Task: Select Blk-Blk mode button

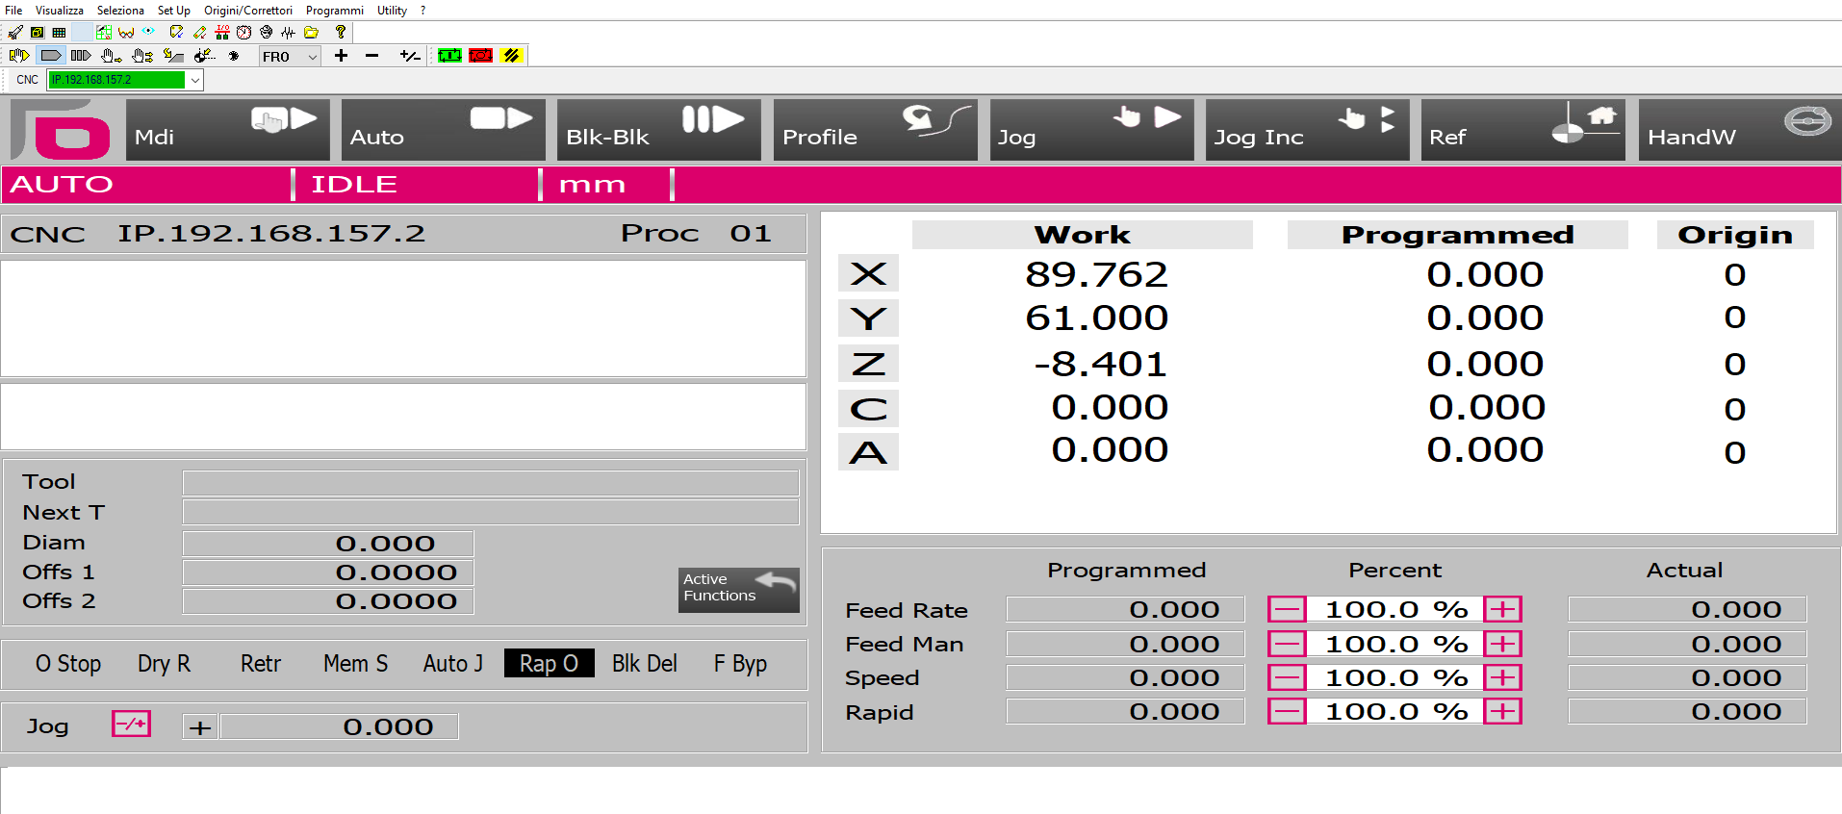Action: (x=658, y=130)
